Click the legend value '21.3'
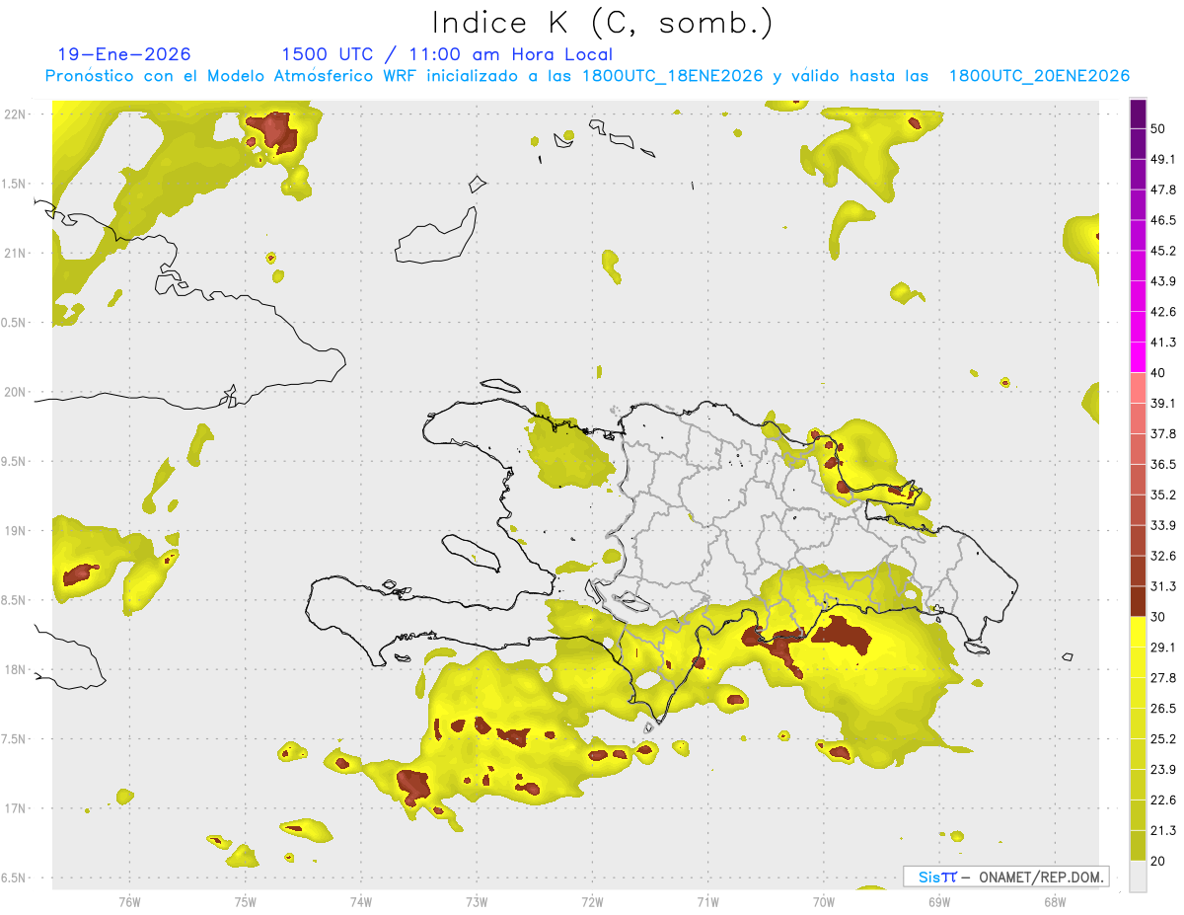 pos(1163,831)
